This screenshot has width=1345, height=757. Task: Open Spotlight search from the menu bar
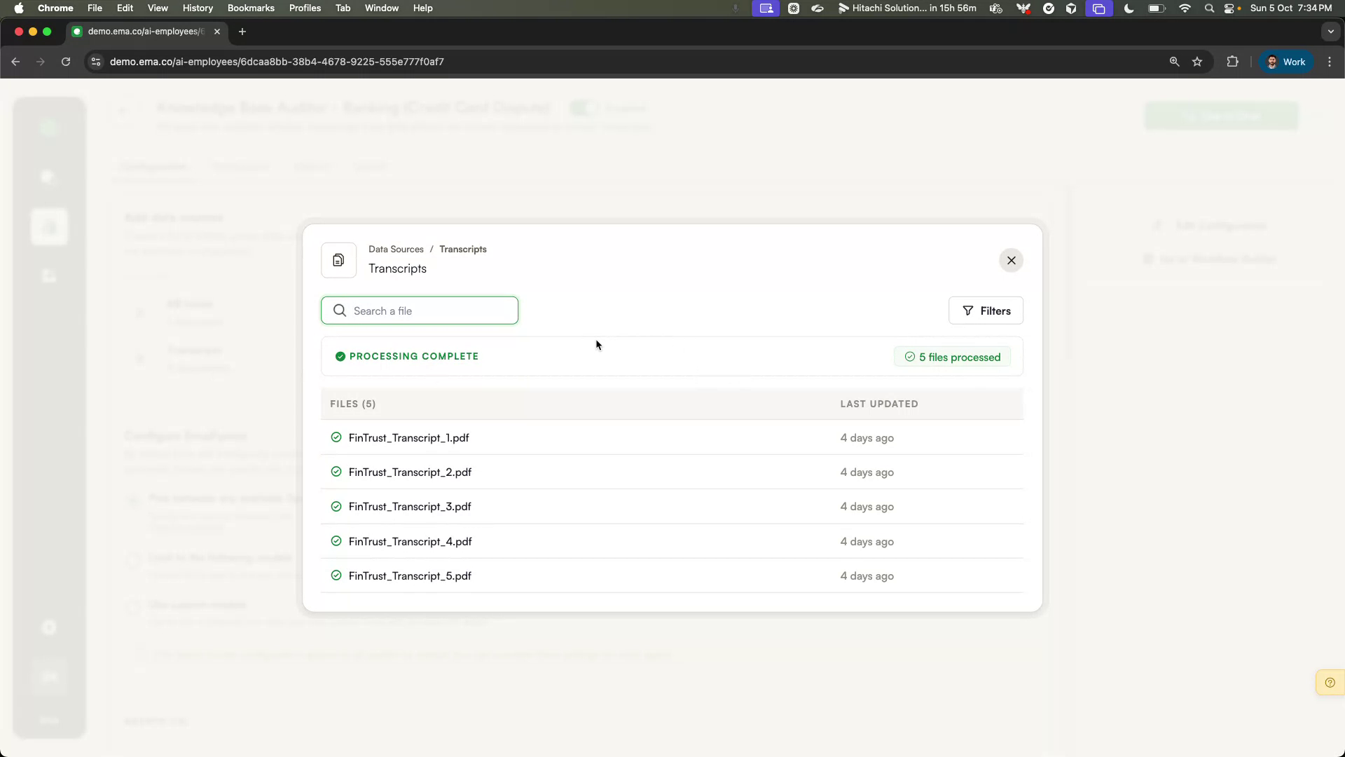tap(1208, 8)
